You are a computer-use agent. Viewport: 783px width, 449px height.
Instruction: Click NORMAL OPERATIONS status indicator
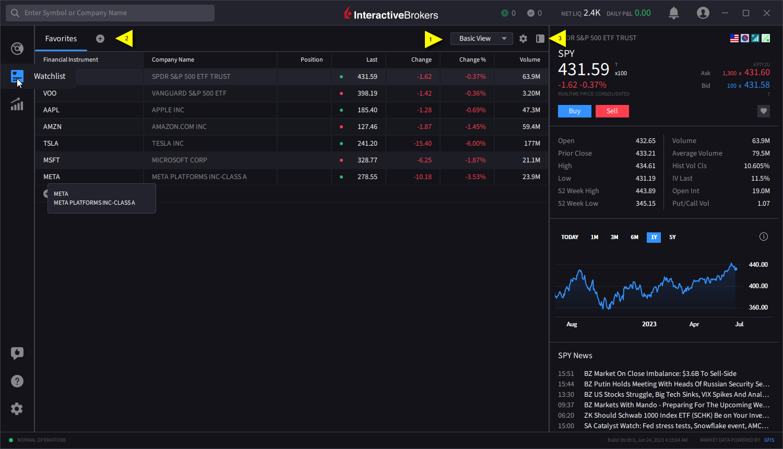click(38, 440)
